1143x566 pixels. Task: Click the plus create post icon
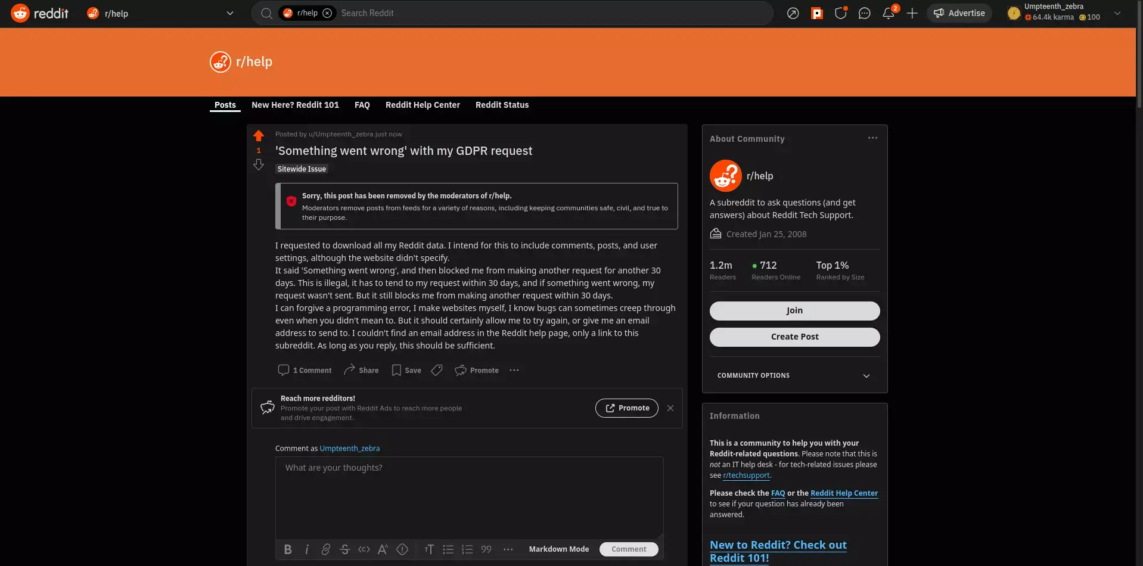coord(912,13)
